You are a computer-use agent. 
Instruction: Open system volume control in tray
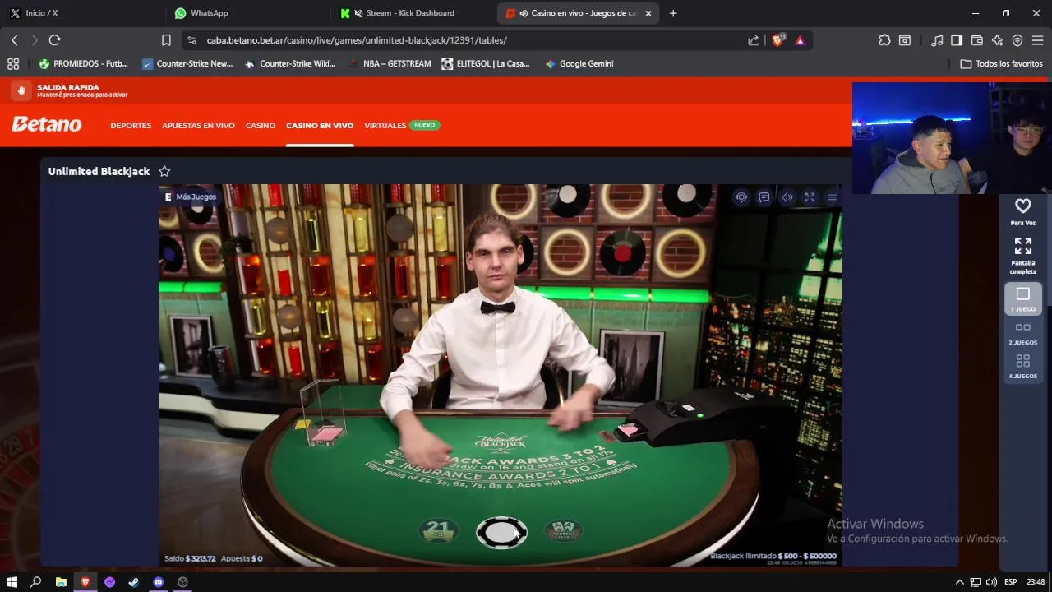[991, 582]
